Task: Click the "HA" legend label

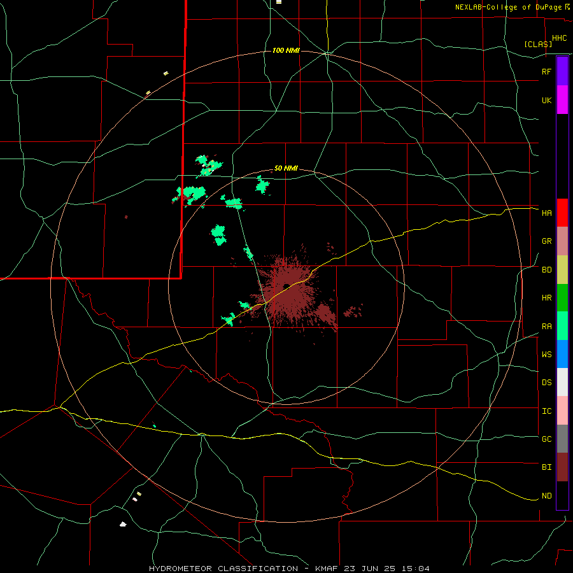Action: (546, 213)
